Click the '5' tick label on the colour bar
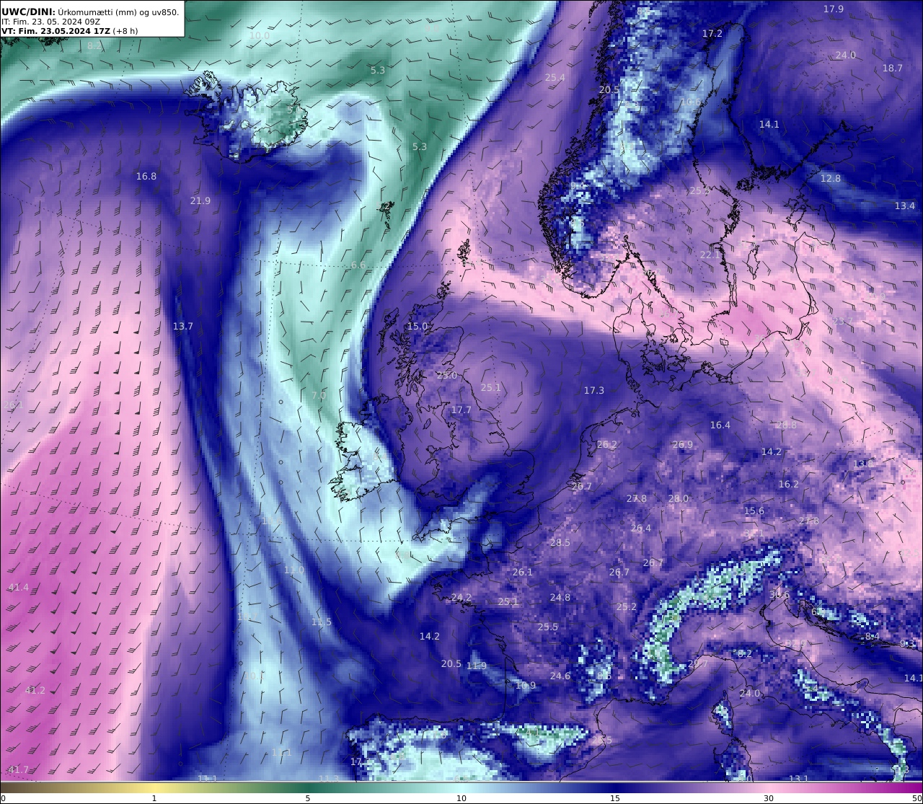This screenshot has height=804, width=923. pos(308,798)
